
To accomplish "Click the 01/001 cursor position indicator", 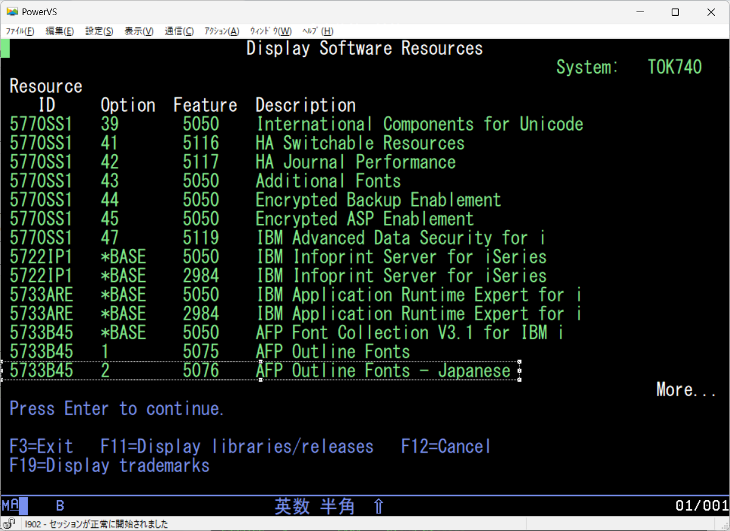I will [x=701, y=506].
